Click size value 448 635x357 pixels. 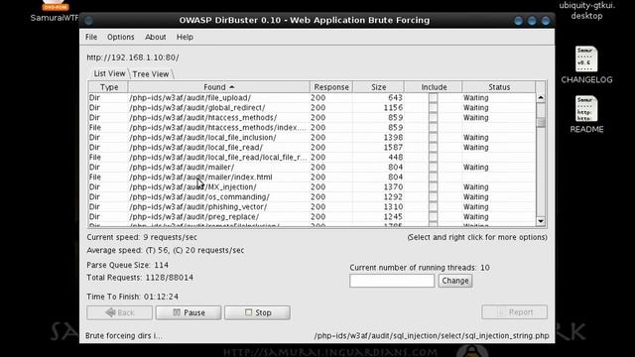395,158
